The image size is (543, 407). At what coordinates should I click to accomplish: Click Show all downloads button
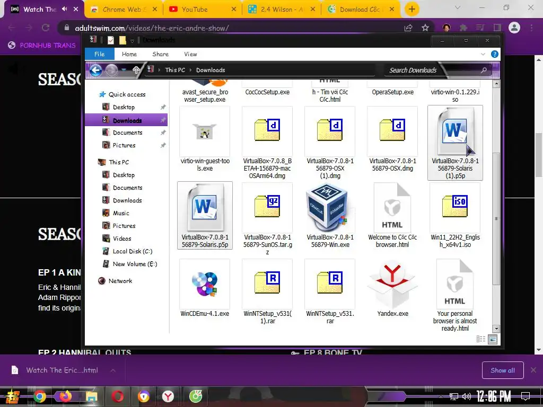tap(503, 370)
